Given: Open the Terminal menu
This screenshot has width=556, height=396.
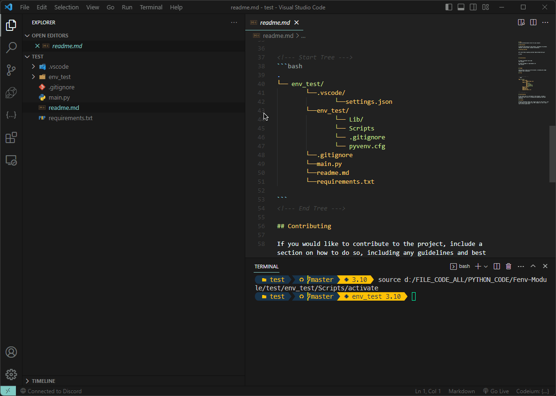Looking at the screenshot, I should pos(151,7).
